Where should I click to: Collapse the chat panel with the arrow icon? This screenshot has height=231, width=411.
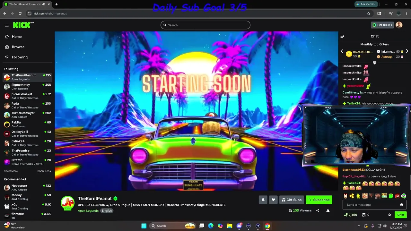click(342, 36)
